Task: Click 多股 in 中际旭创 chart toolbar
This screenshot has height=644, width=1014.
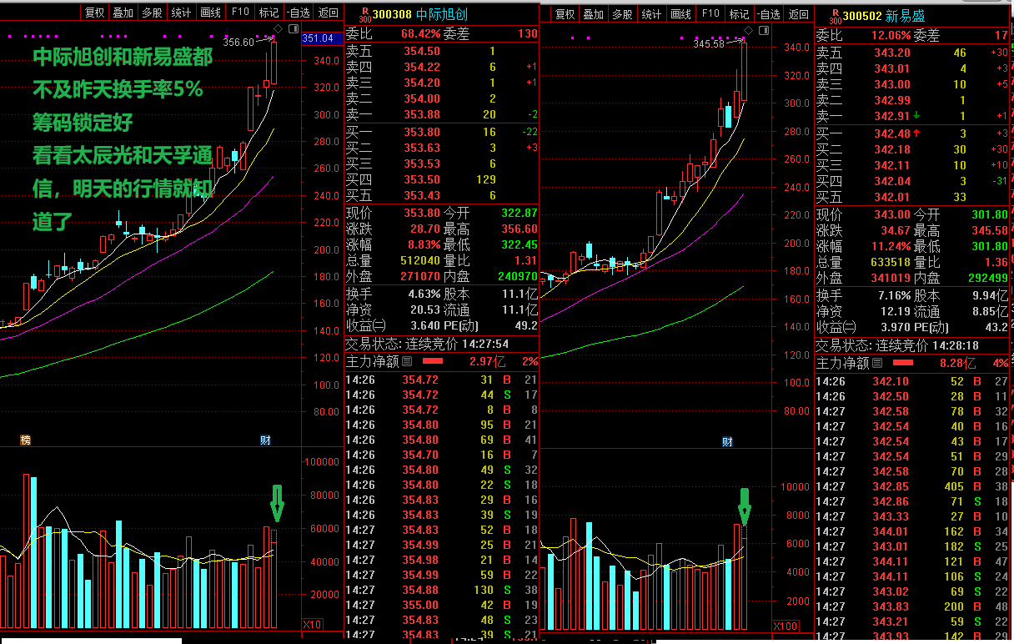Action: [x=152, y=13]
